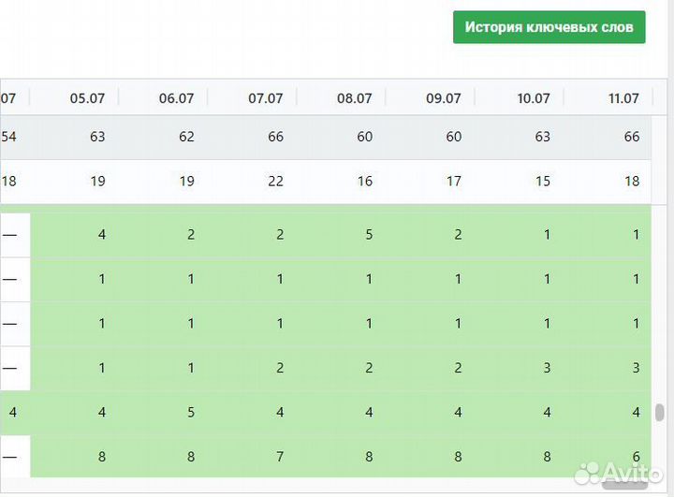Click value 15 in the 10.07 column
Viewport: 674px width, 497px height.
click(x=543, y=182)
